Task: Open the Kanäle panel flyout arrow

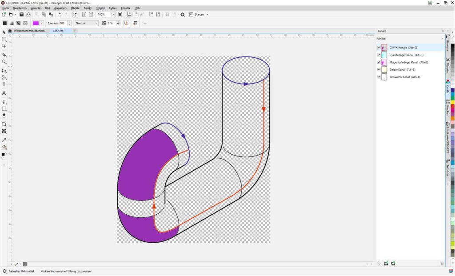Action: (x=442, y=39)
